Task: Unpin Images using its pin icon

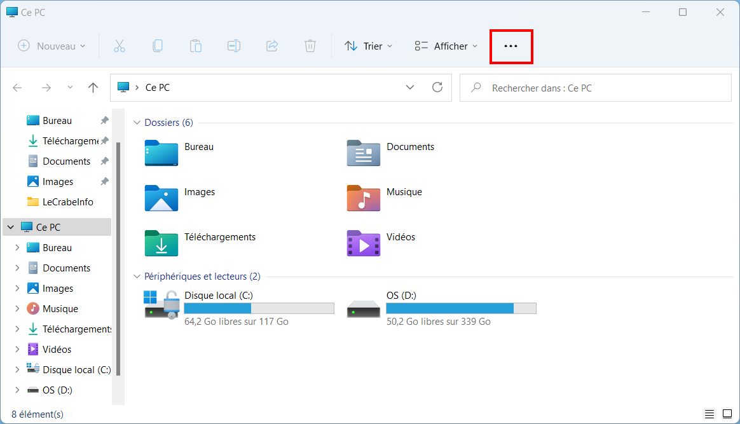Action: (x=104, y=182)
